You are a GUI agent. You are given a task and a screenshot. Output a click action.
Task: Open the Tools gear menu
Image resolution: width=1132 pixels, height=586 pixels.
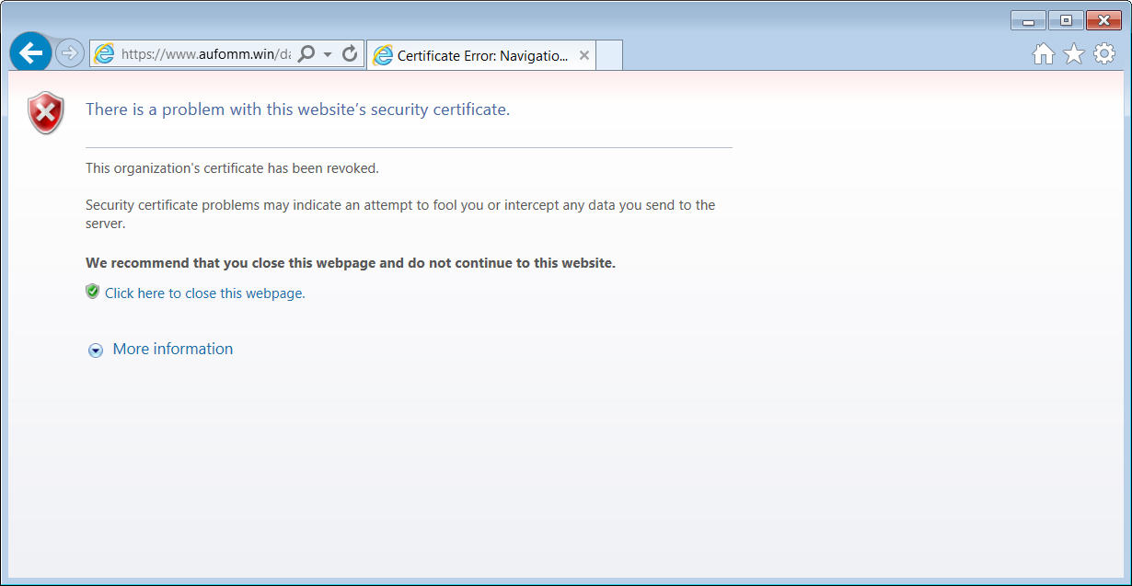point(1103,54)
